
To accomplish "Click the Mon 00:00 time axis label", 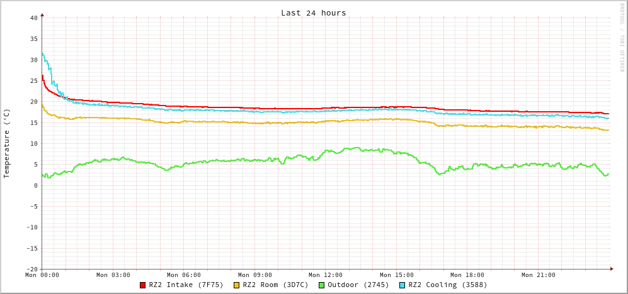I will 42,275.
